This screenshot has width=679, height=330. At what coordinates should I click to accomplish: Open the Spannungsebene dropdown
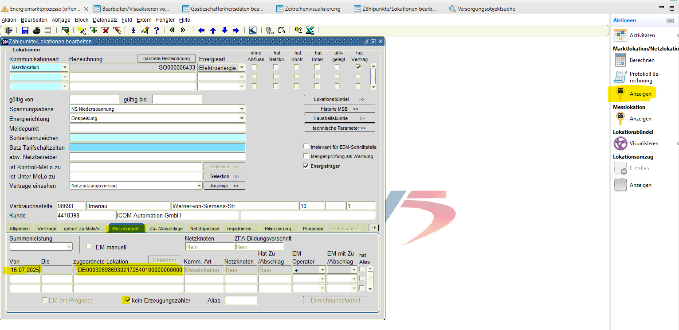[x=242, y=109]
